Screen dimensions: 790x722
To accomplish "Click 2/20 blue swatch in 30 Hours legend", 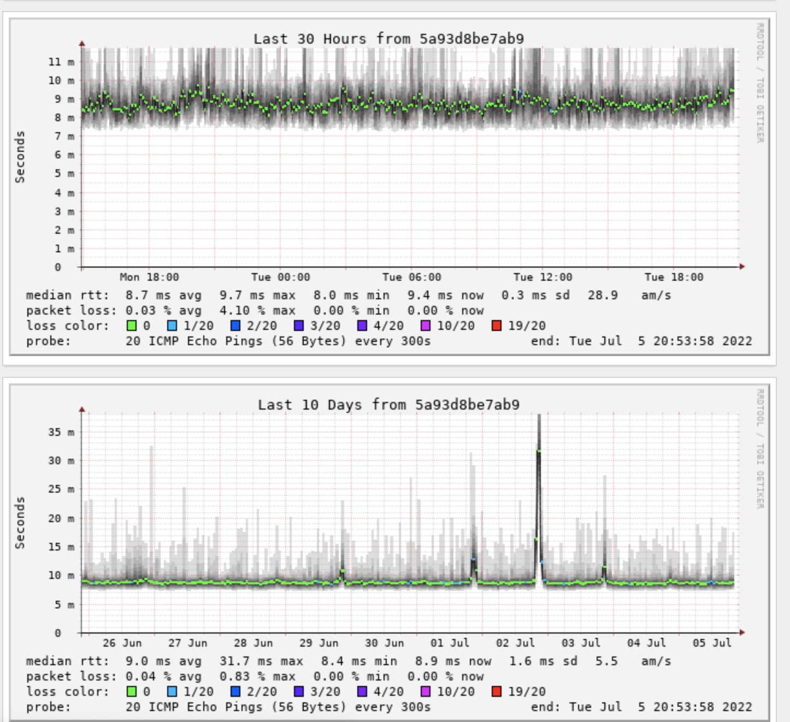I will click(235, 326).
